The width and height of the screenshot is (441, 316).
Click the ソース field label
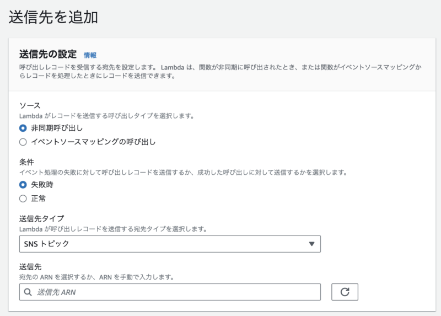click(30, 105)
